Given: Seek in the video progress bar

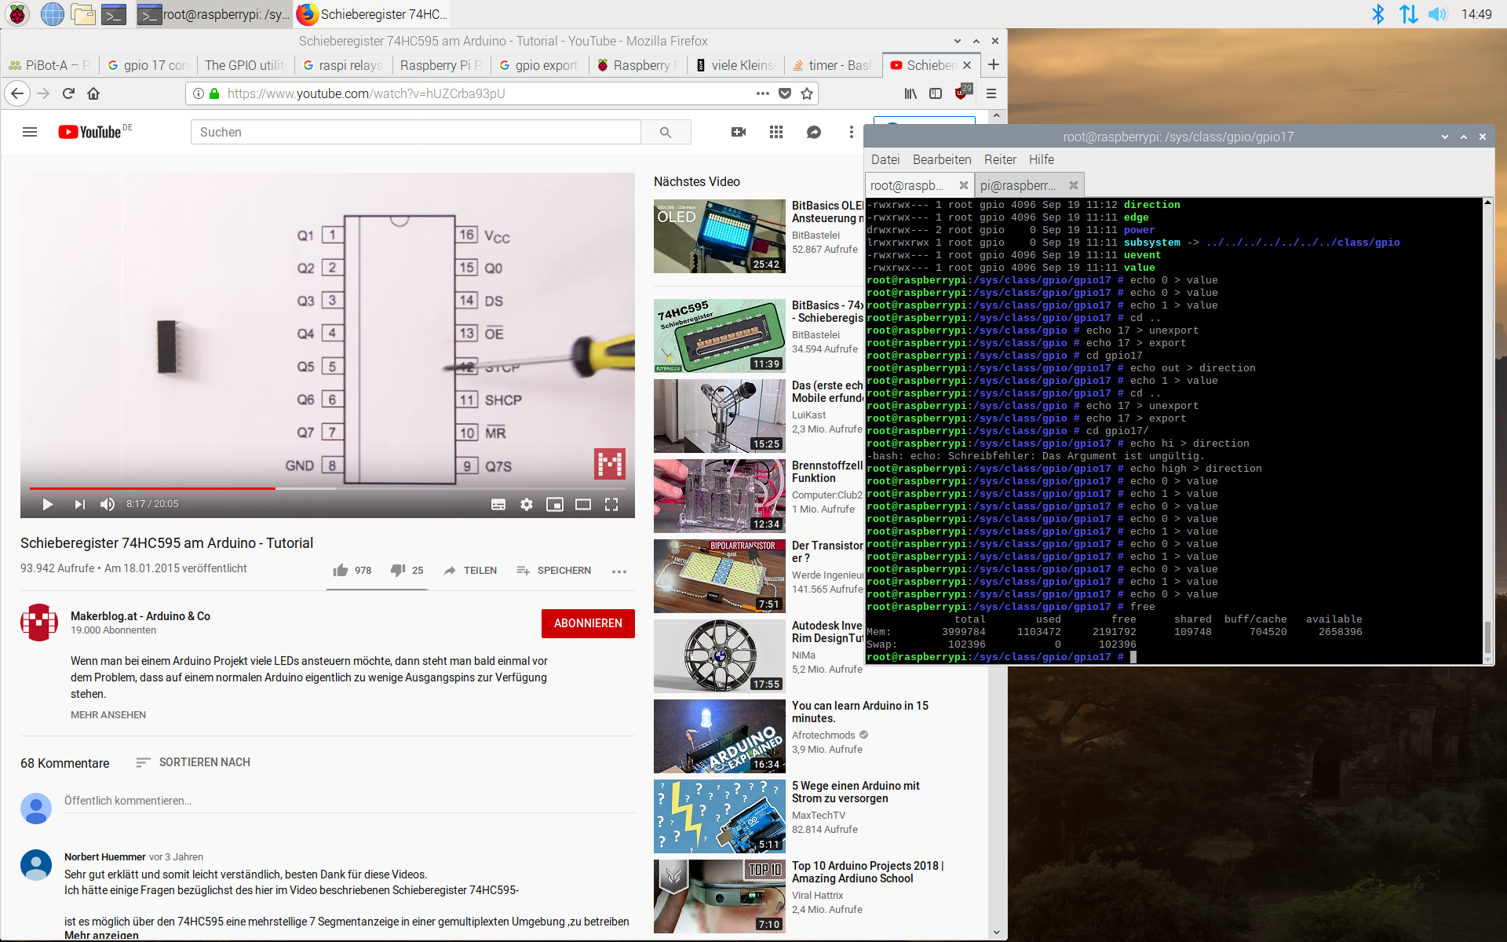Looking at the screenshot, I should click(327, 488).
